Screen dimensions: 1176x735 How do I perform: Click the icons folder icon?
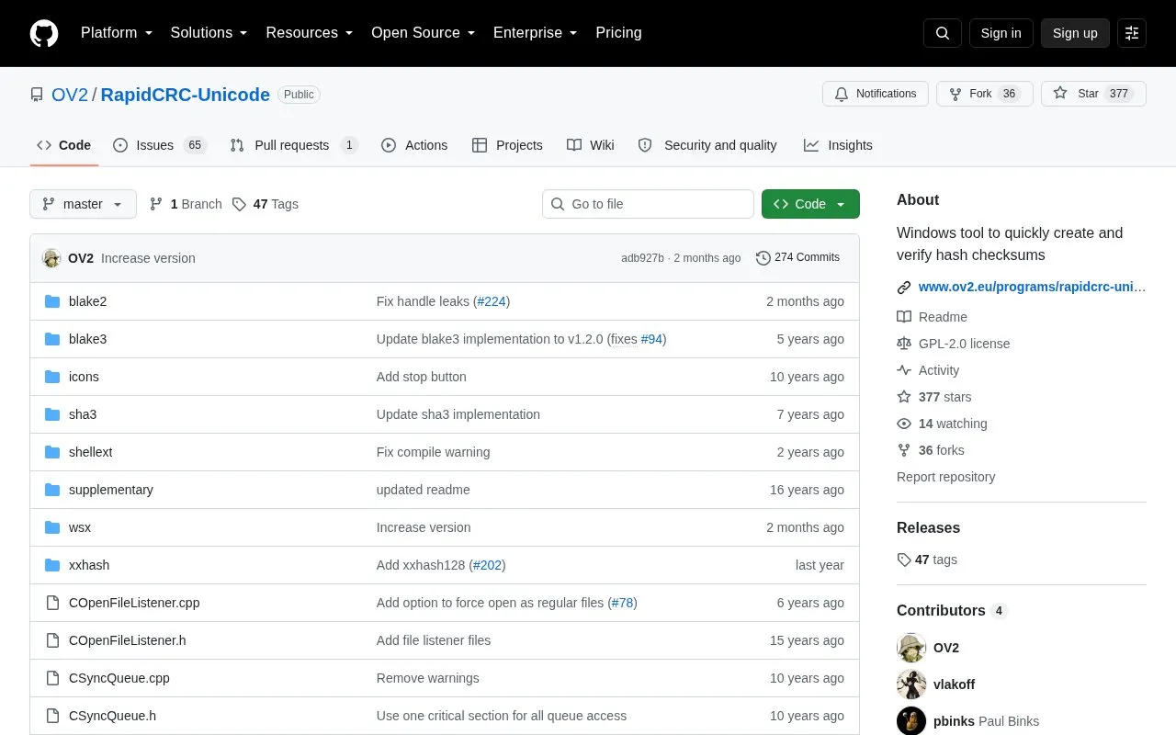pos(52,377)
